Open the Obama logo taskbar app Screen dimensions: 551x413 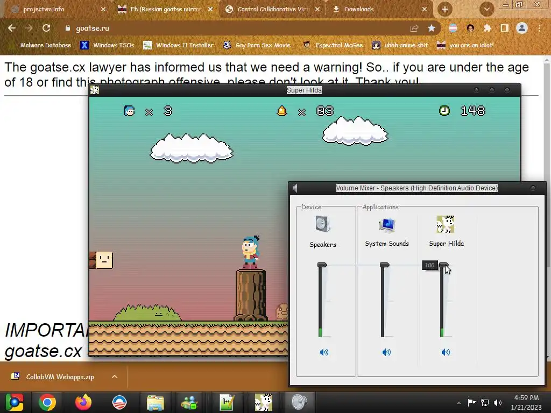pyautogui.click(x=119, y=402)
